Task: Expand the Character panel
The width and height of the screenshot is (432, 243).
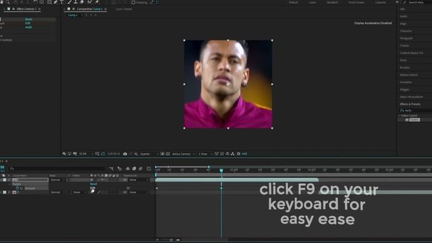Action: point(406,31)
